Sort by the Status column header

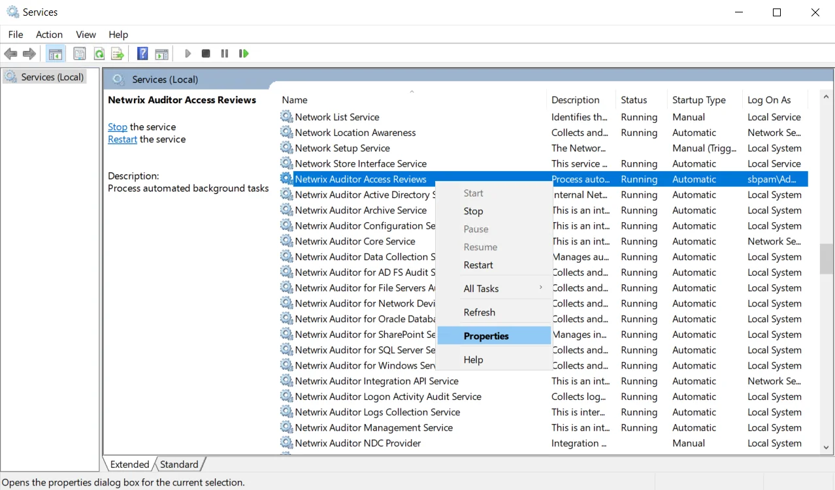coord(642,100)
